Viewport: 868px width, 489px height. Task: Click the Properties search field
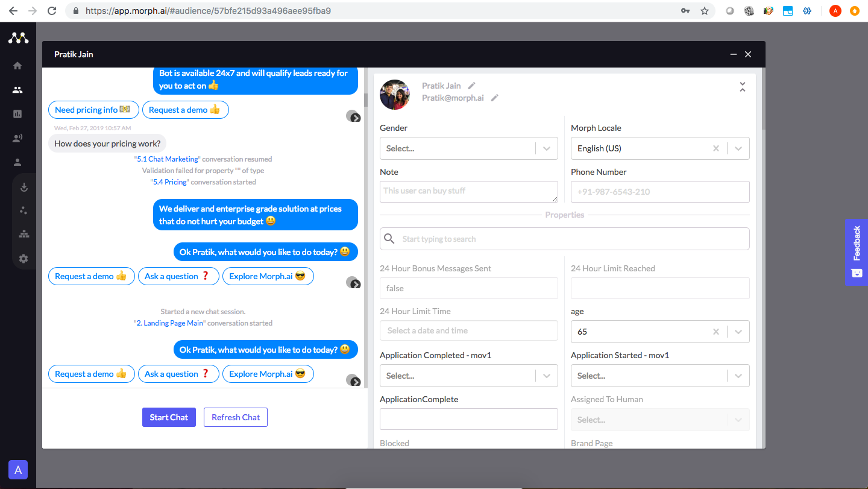click(x=565, y=239)
